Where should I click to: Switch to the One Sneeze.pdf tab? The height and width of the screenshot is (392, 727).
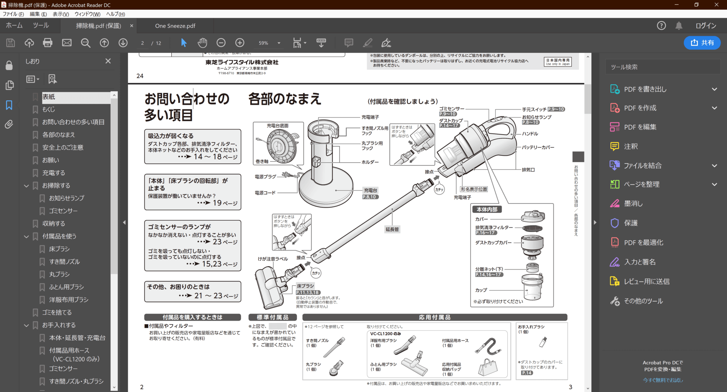175,26
